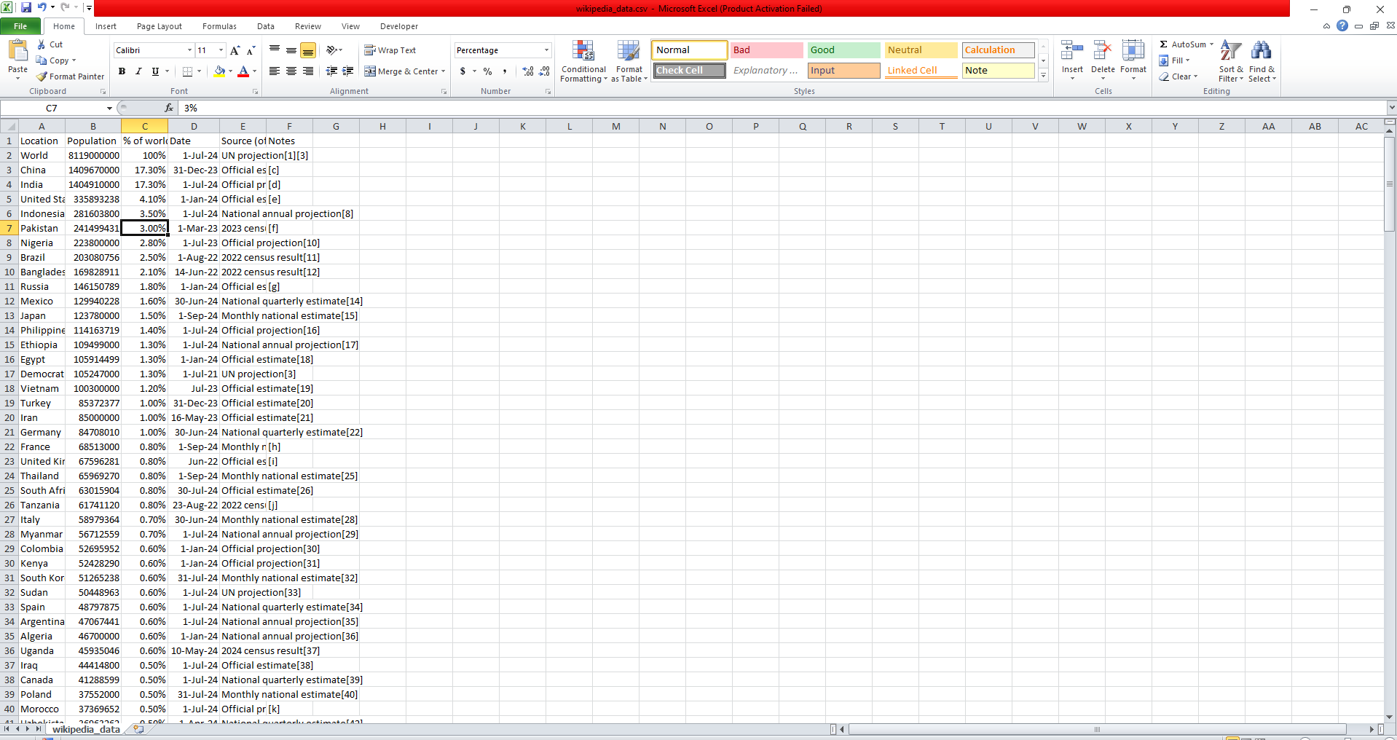The height and width of the screenshot is (740, 1397).
Task: Switch to the Formulas ribbon tab
Action: 219,26
